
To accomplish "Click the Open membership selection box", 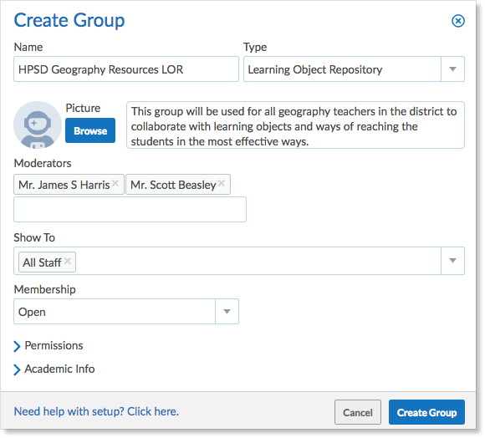I will tap(115, 311).
